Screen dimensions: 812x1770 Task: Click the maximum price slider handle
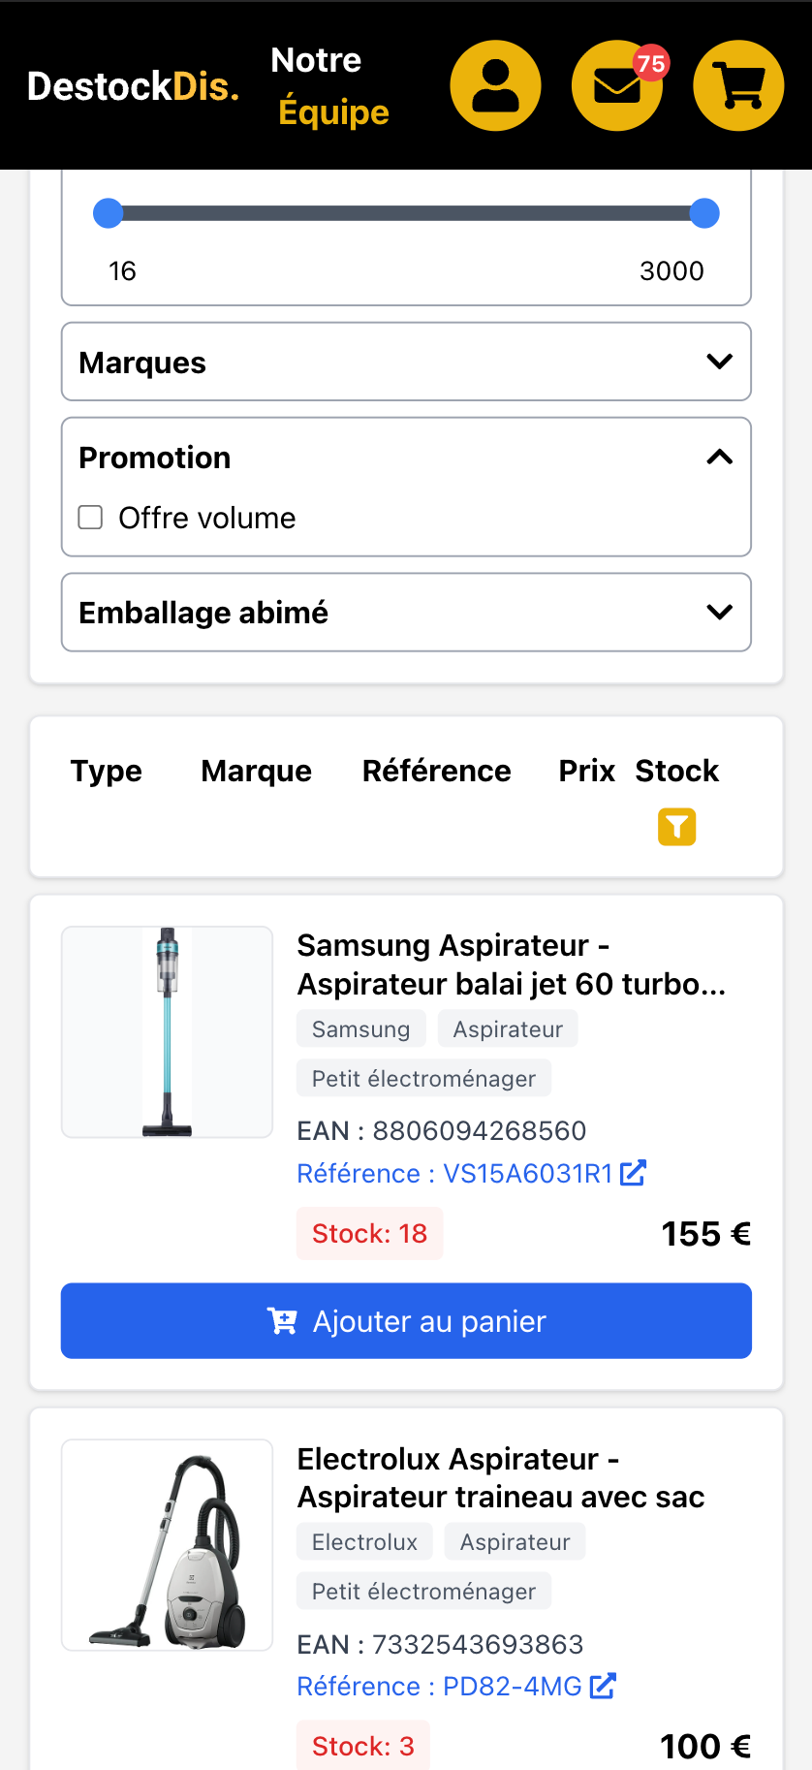point(704,213)
